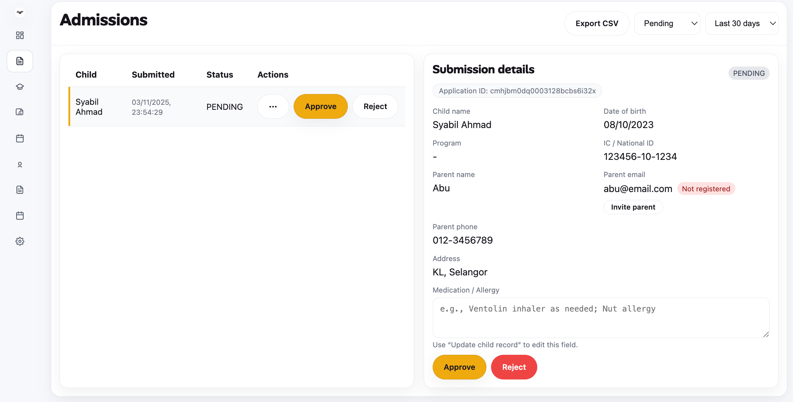Open the dashboard grid icon in sidebar
The width and height of the screenshot is (793, 402).
coord(20,35)
